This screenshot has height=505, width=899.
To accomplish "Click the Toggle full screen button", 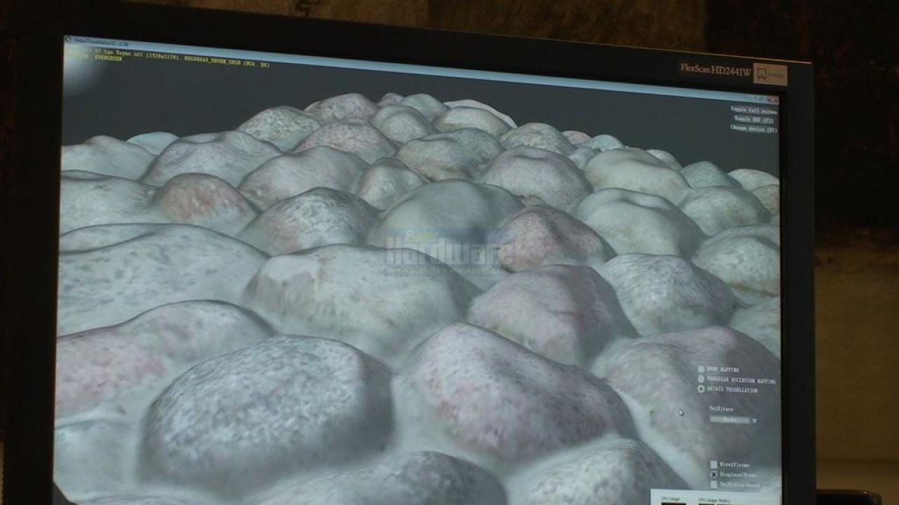I will (x=754, y=110).
